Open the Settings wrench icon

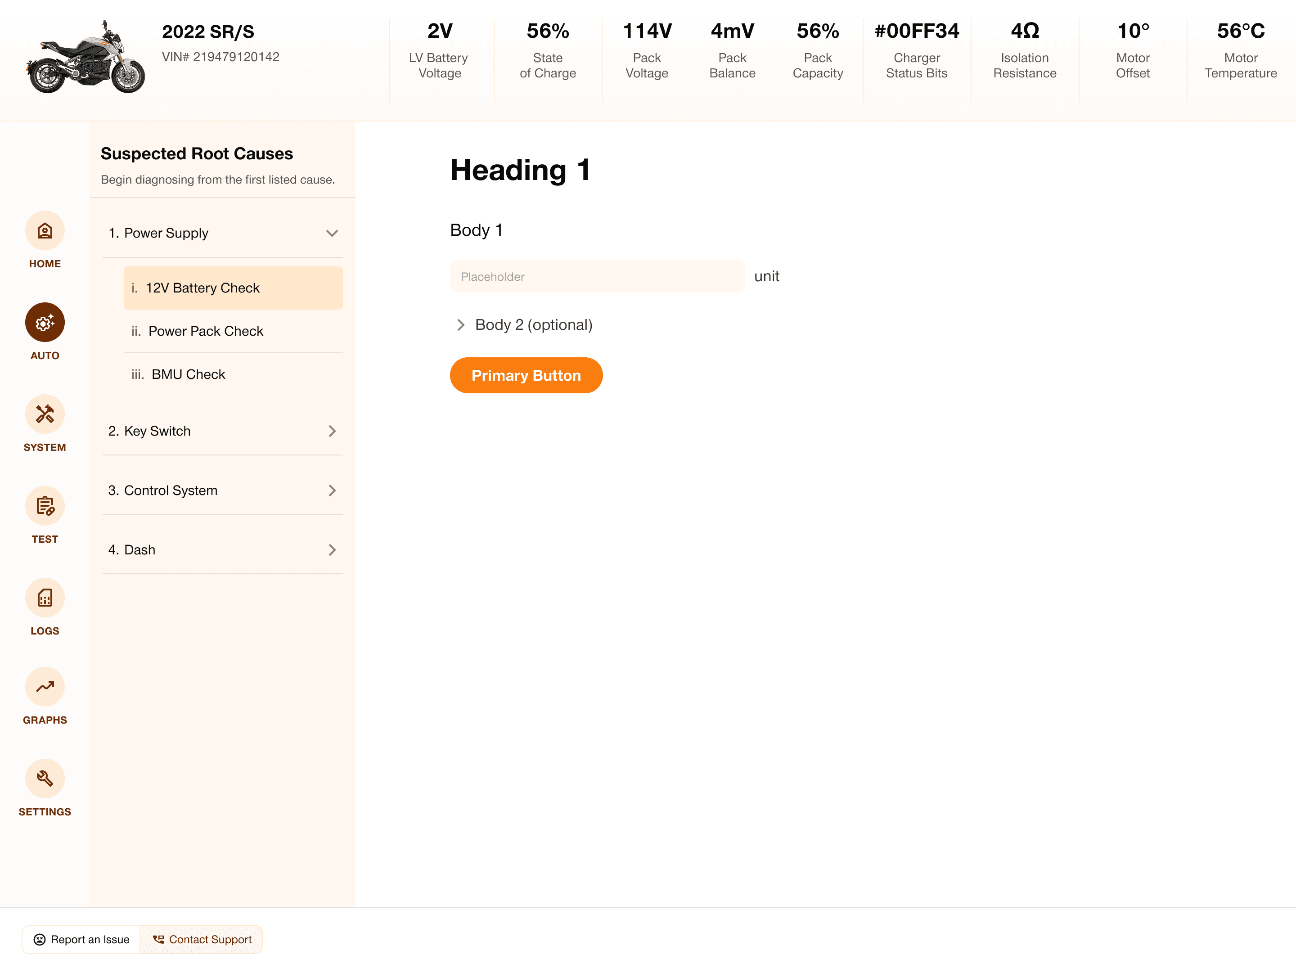pyautogui.click(x=45, y=778)
